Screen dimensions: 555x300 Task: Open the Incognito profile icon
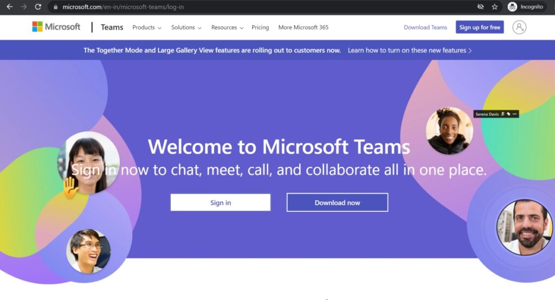pos(512,6)
